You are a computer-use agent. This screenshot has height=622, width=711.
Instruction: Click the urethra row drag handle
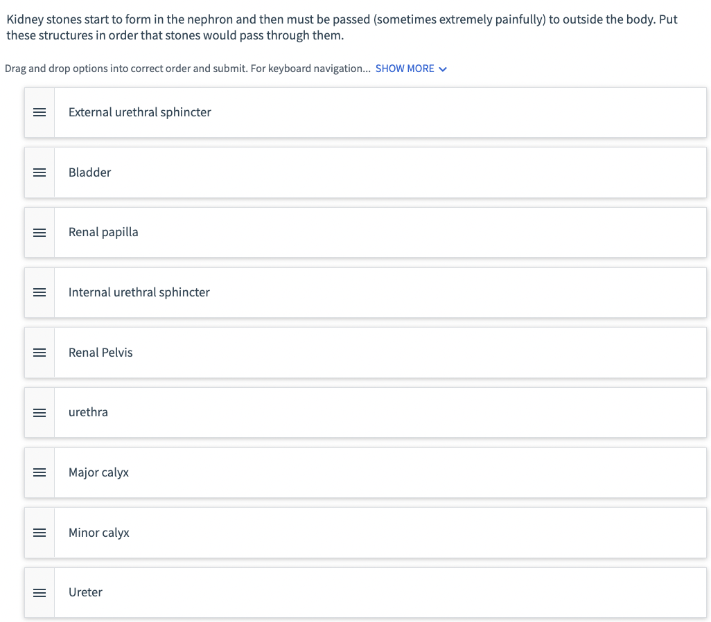(39, 413)
